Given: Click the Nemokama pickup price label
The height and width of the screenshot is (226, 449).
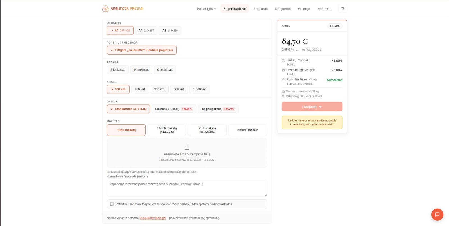Looking at the screenshot, I should click(335, 80).
